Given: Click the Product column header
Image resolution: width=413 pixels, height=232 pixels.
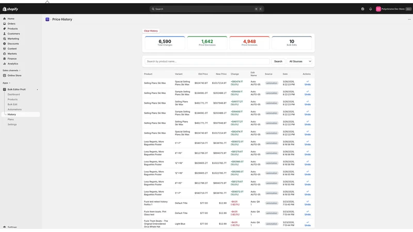Looking at the screenshot, I should click(x=148, y=74).
